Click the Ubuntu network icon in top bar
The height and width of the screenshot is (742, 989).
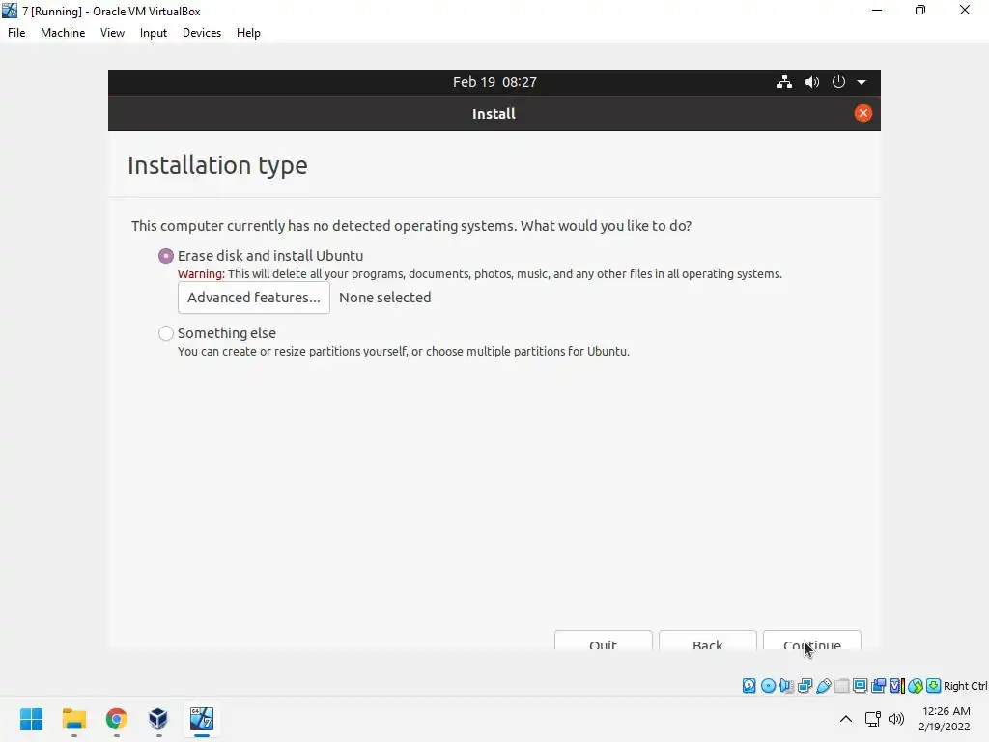(x=784, y=82)
